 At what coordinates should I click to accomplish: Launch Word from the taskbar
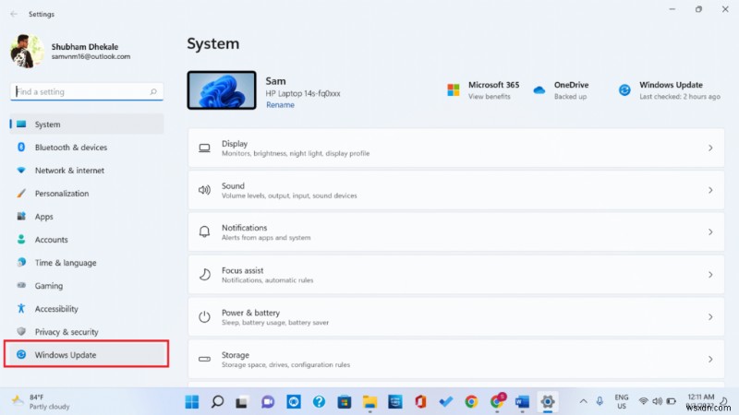[522, 402]
